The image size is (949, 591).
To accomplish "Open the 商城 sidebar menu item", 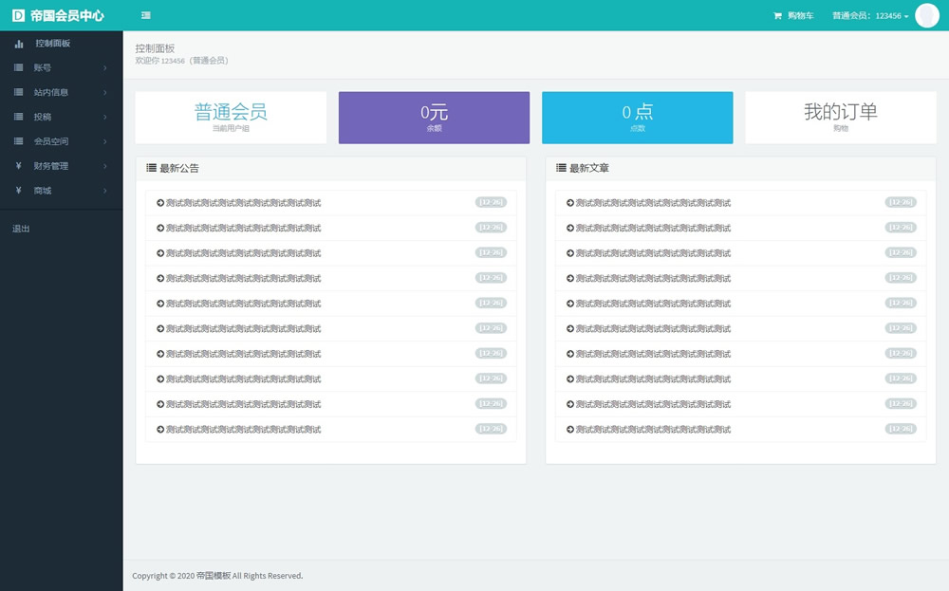I will pyautogui.click(x=43, y=191).
